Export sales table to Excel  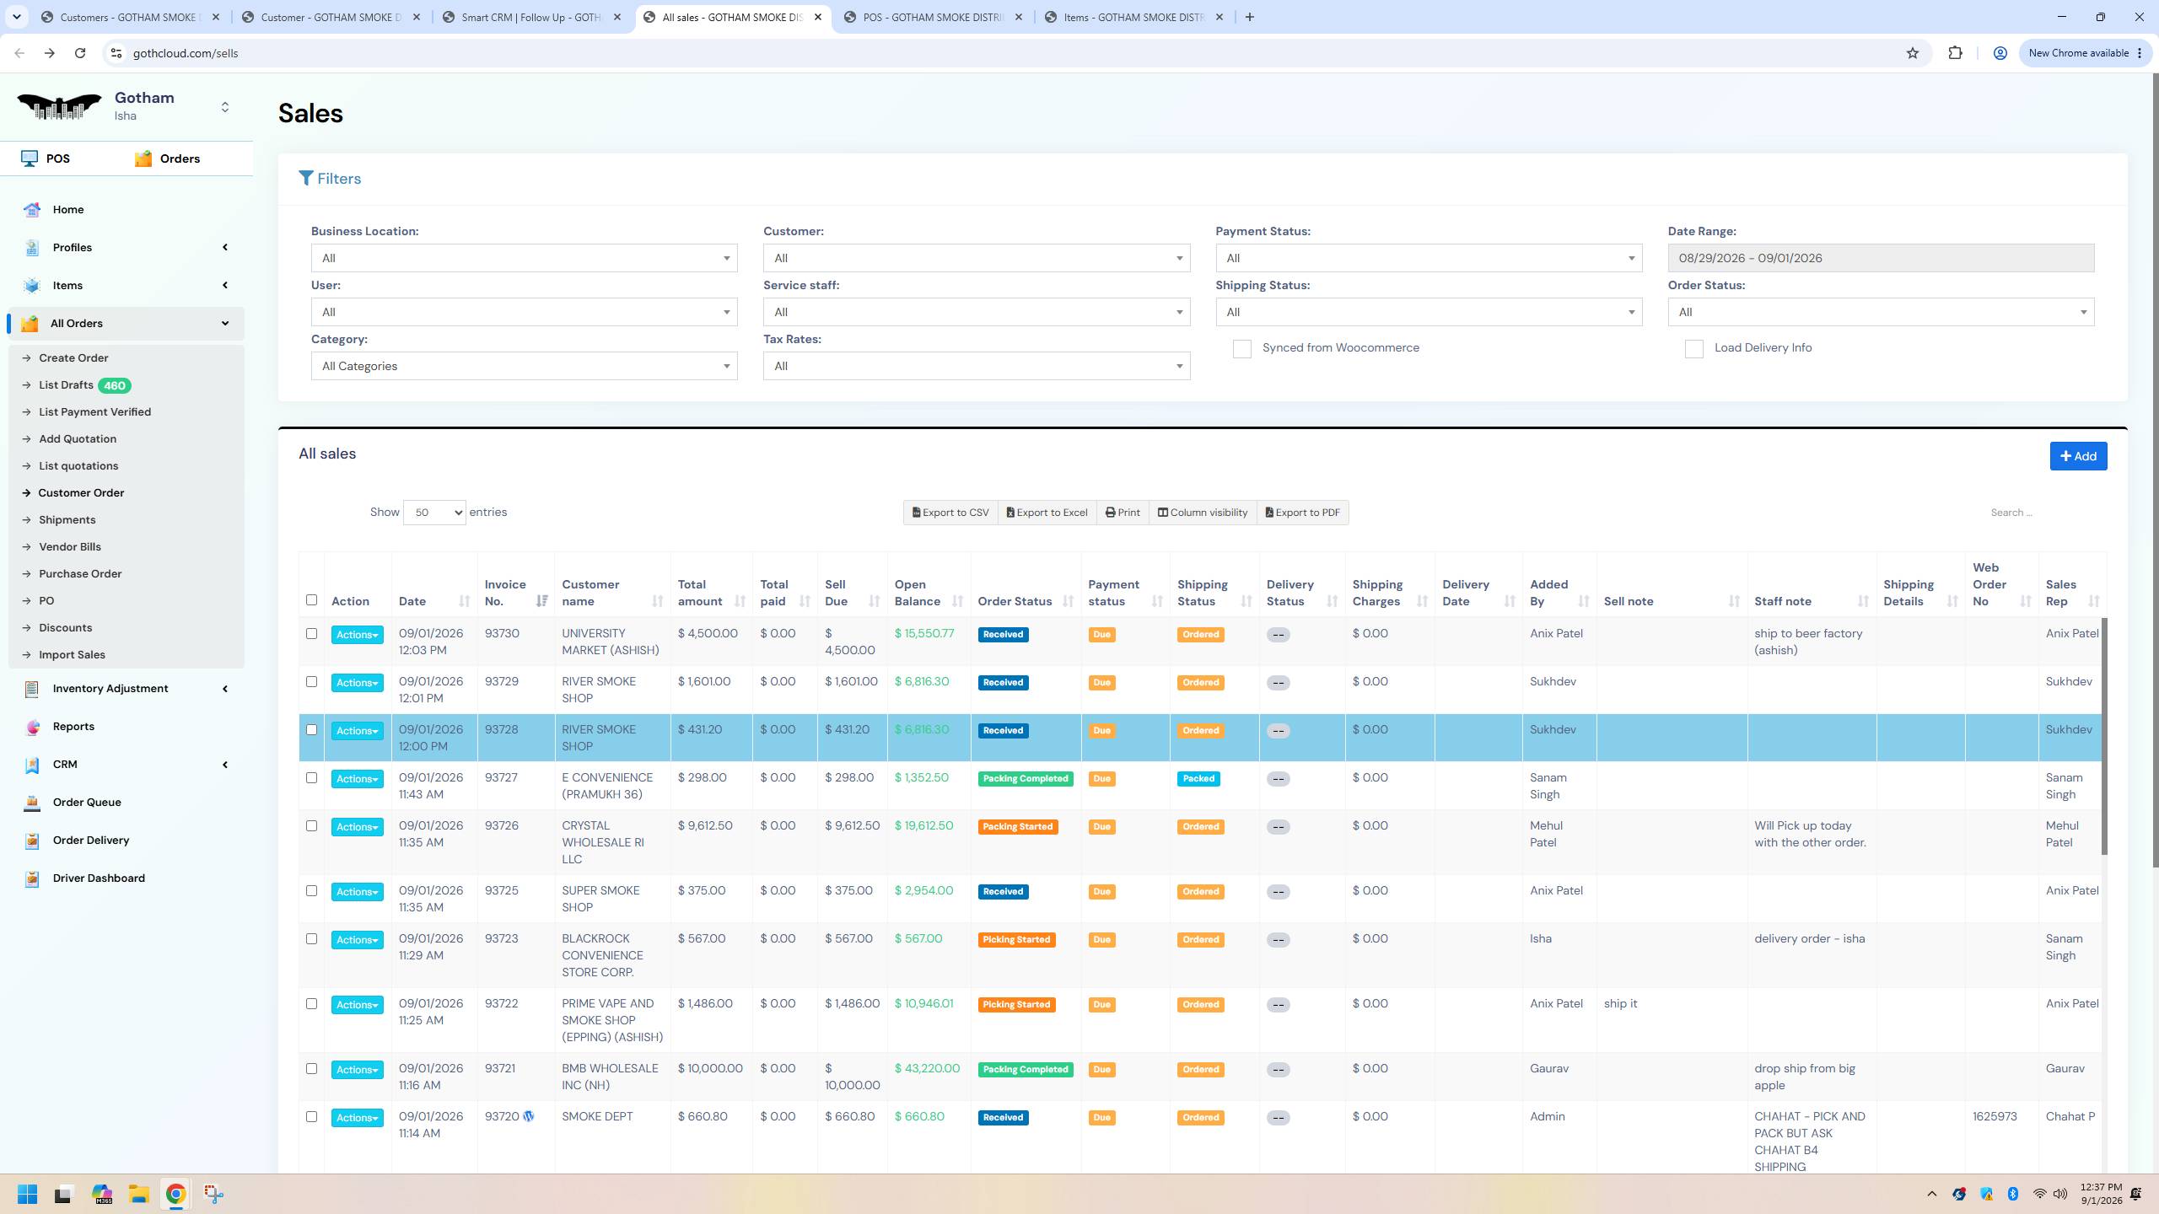click(x=1047, y=513)
